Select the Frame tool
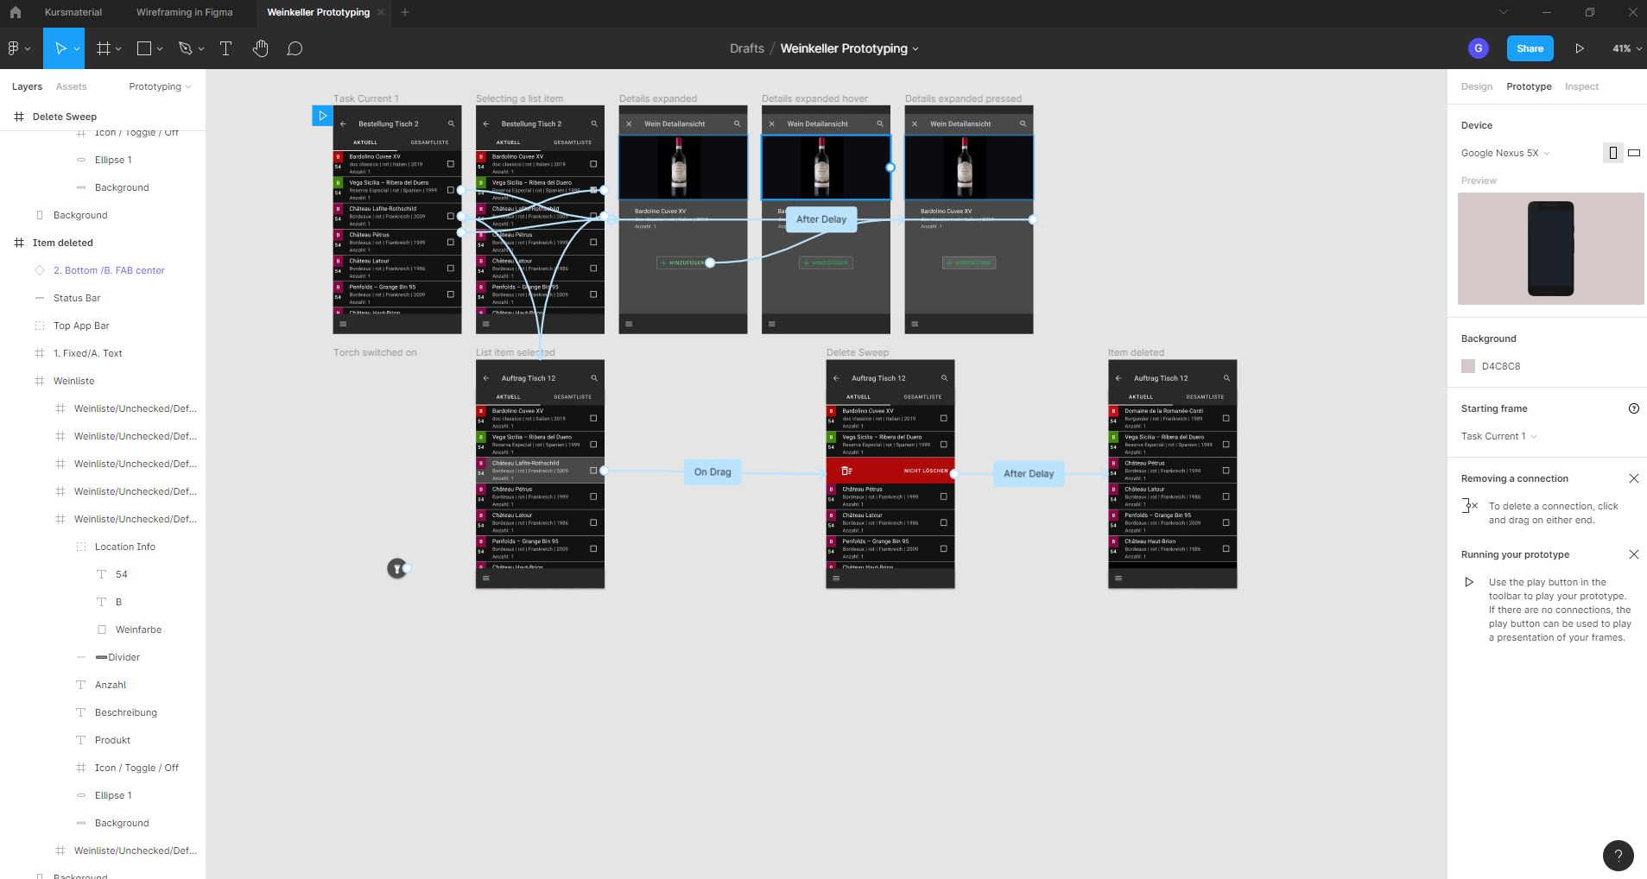Screen dimensions: 1647x879 coord(104,48)
